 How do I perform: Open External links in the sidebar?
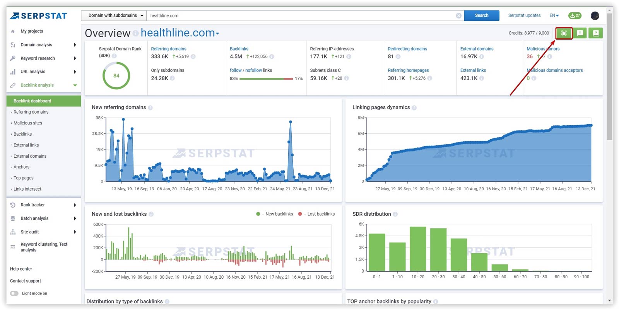click(x=26, y=145)
